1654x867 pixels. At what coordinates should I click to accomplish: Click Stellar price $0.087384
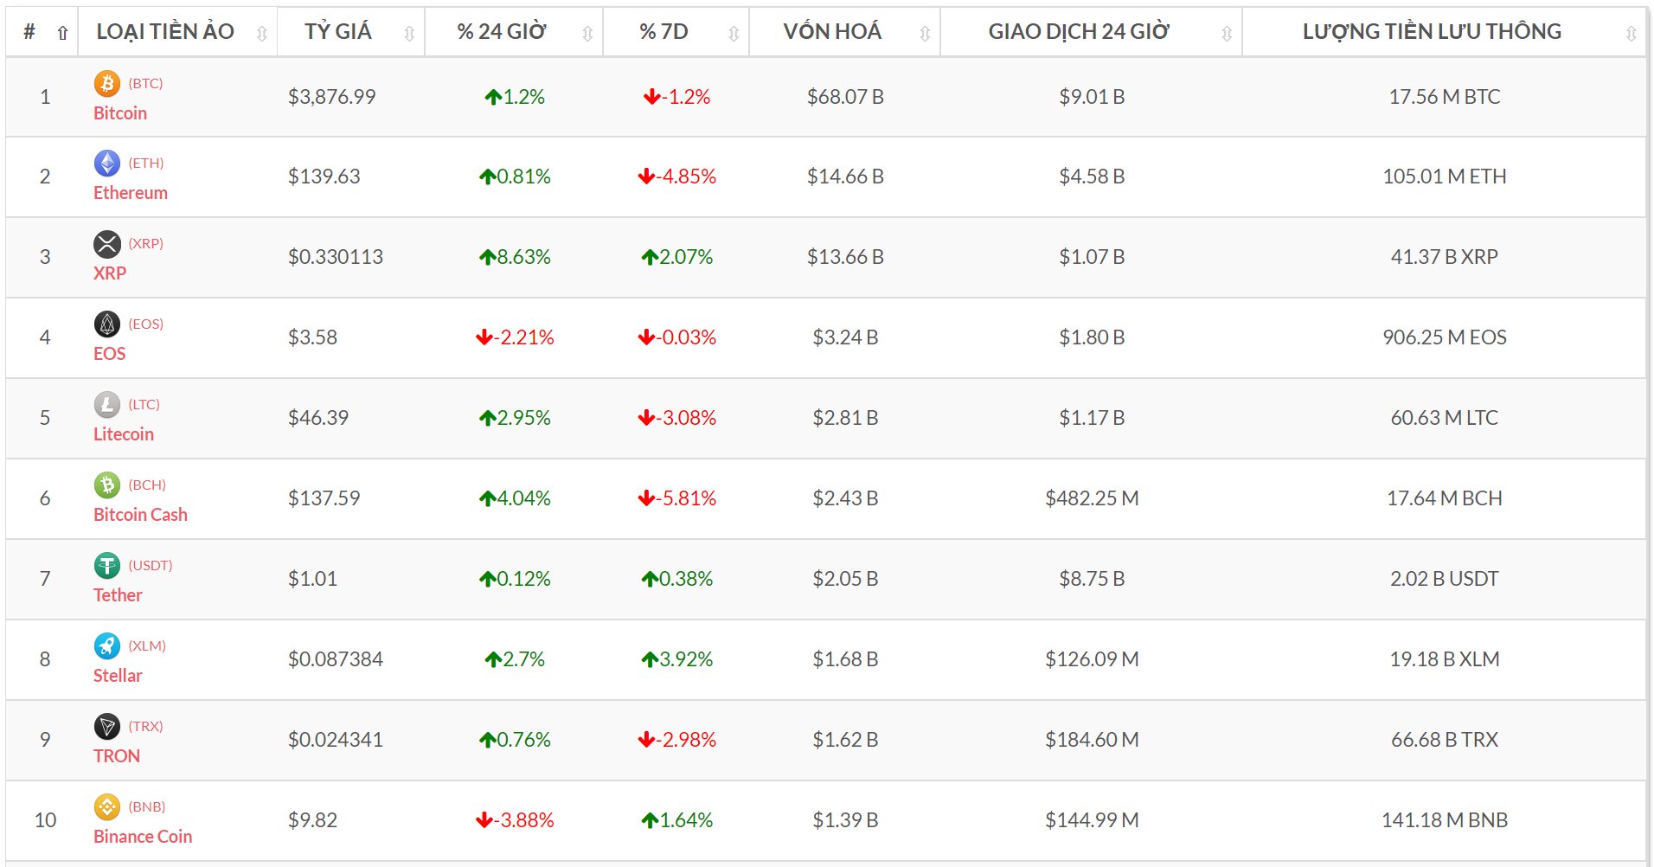pos(336,659)
